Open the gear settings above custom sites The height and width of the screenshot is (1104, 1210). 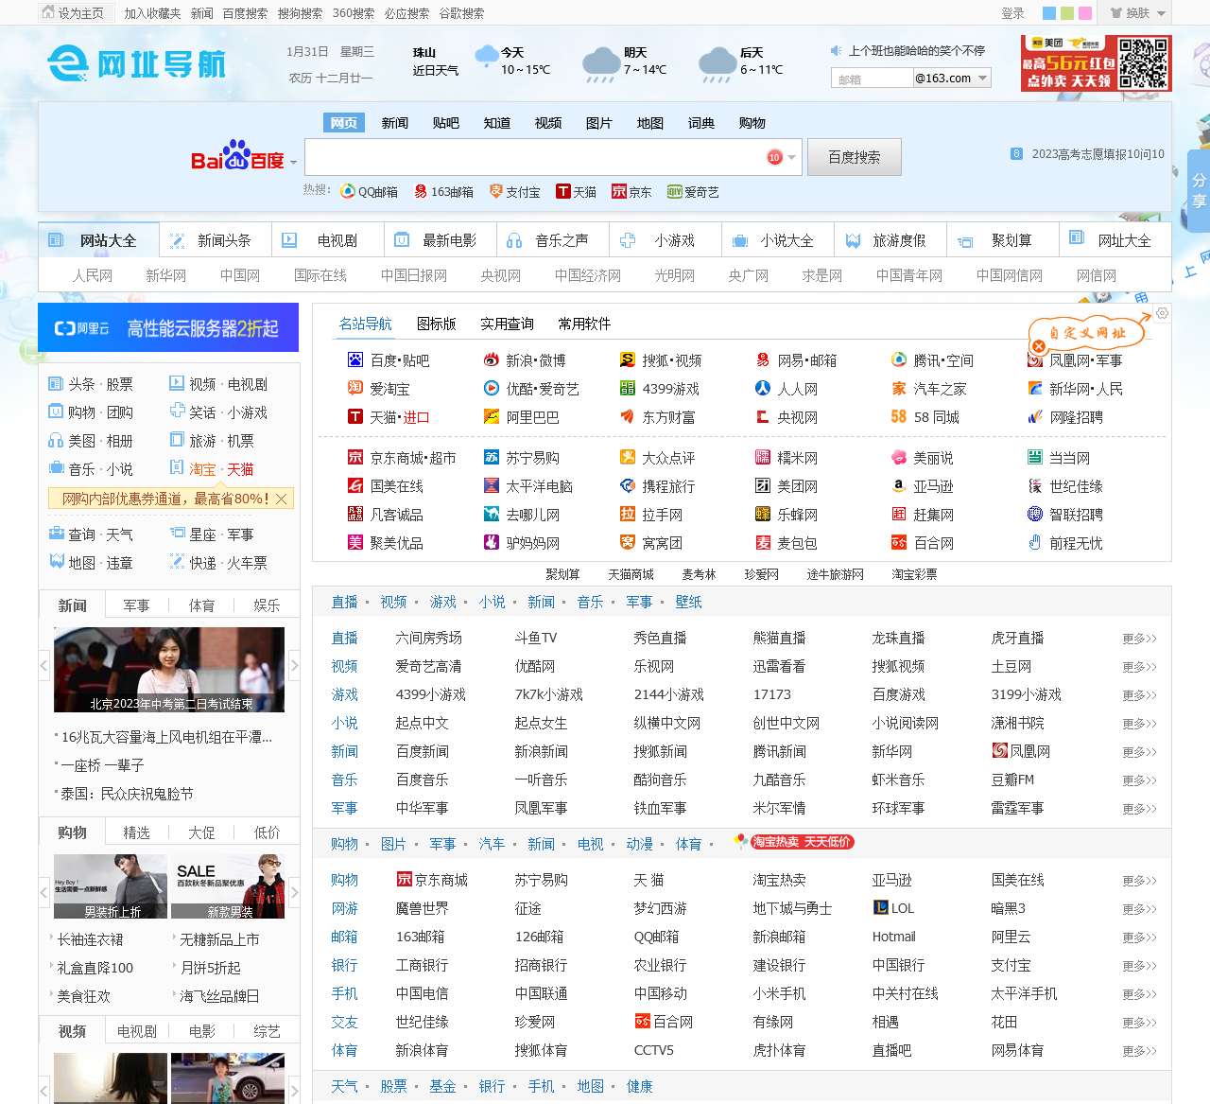[1162, 313]
